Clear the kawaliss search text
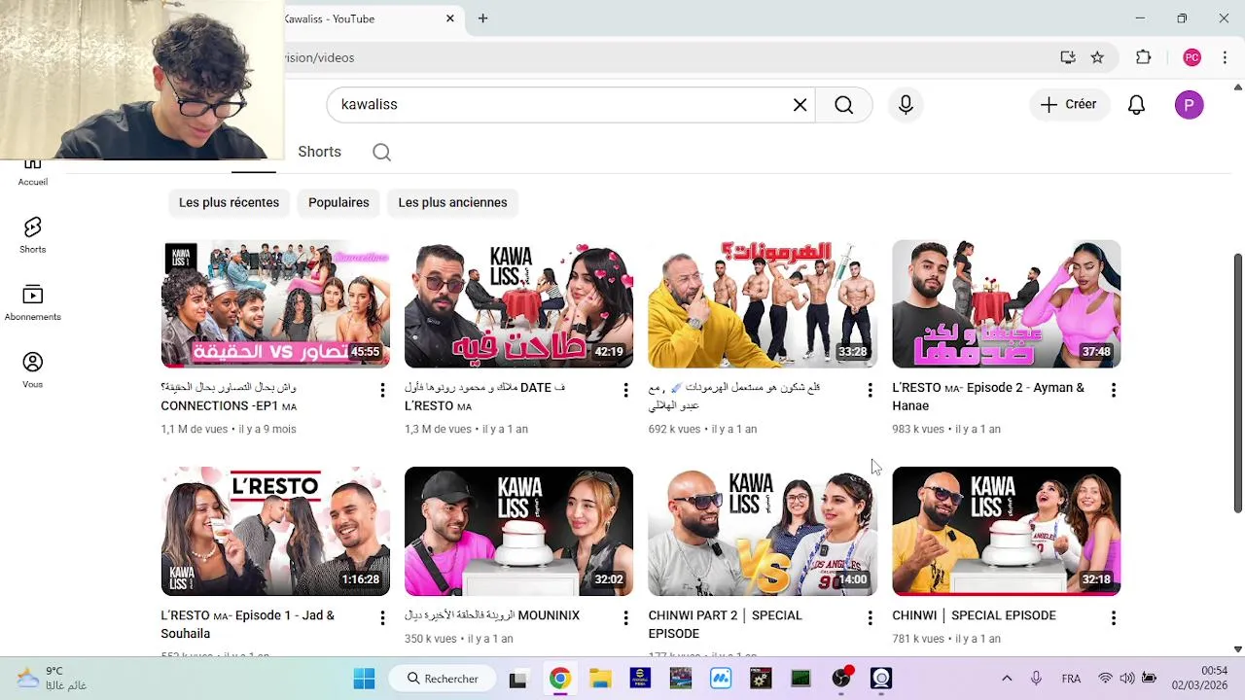 (x=800, y=105)
